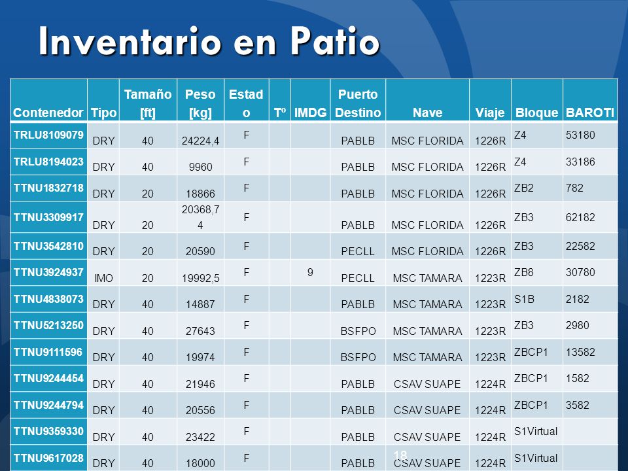
Task: Select CSAV SUAPE in TTNU9244454 row
Action: [427, 384]
